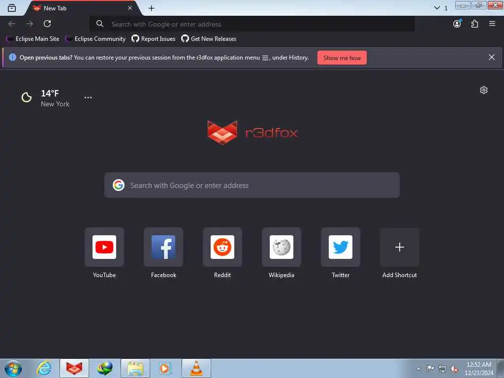
Task: Switch to r3dfox taskbar button
Action: 74,368
